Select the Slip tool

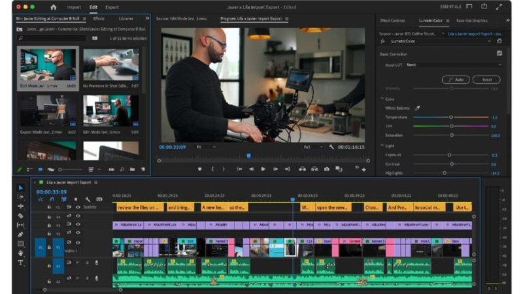pyautogui.click(x=21, y=225)
